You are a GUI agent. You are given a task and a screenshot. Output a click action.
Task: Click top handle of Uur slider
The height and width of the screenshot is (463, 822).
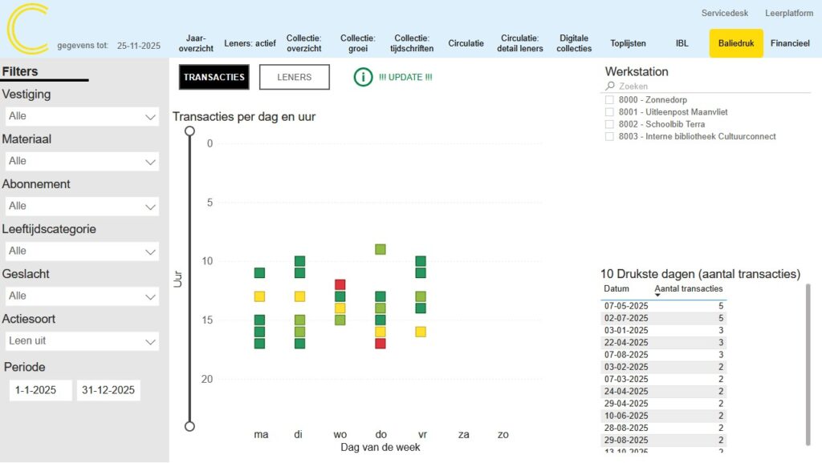[x=190, y=131]
